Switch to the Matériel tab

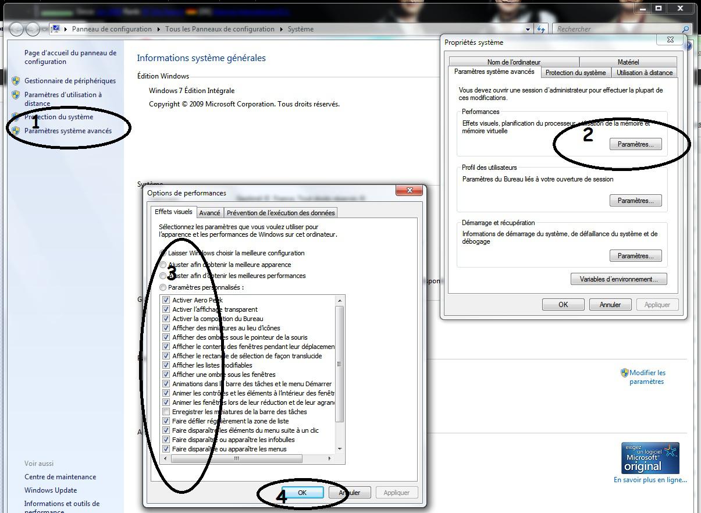pyautogui.click(x=628, y=62)
